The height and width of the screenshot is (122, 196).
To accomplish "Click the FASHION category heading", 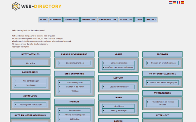I will pyautogui.click(x=74, y=102).
